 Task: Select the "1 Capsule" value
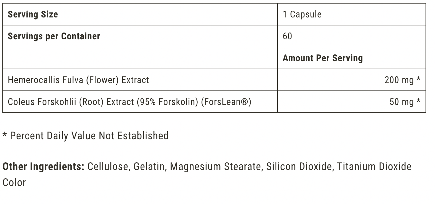point(302,14)
